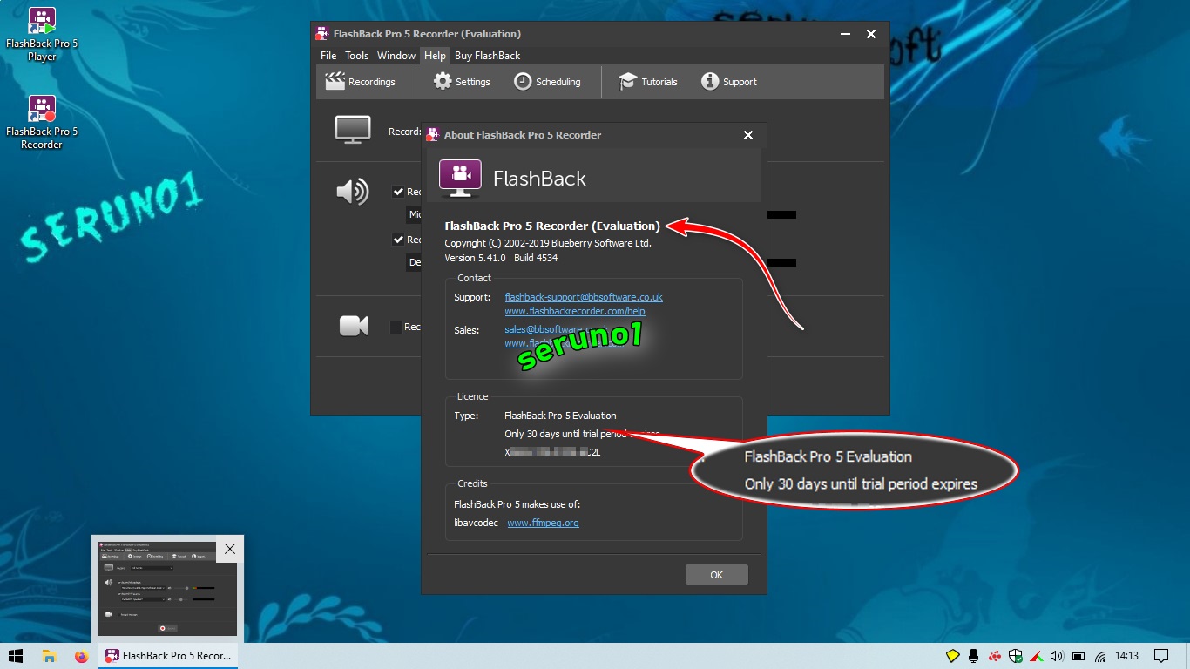Viewport: 1190px width, 669px height.
Task: Minimize the FlashBack recorder window
Action: pos(845,34)
